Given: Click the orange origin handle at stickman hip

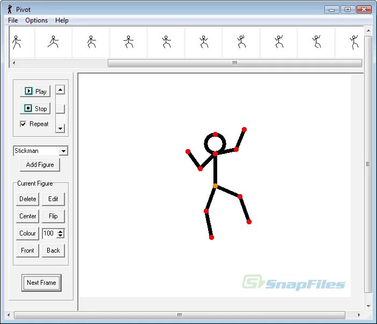Looking at the screenshot, I should click(215, 186).
